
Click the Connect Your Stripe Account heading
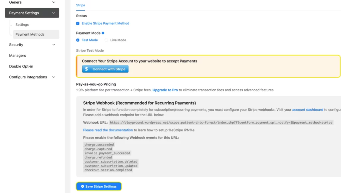[x=140, y=61]
